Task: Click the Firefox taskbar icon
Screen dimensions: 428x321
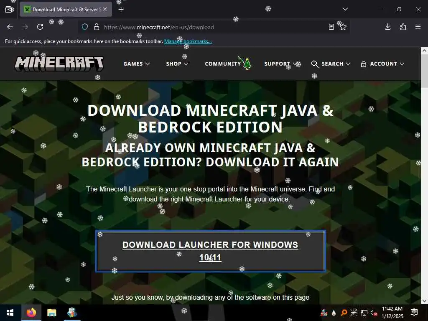Action: pos(31,313)
